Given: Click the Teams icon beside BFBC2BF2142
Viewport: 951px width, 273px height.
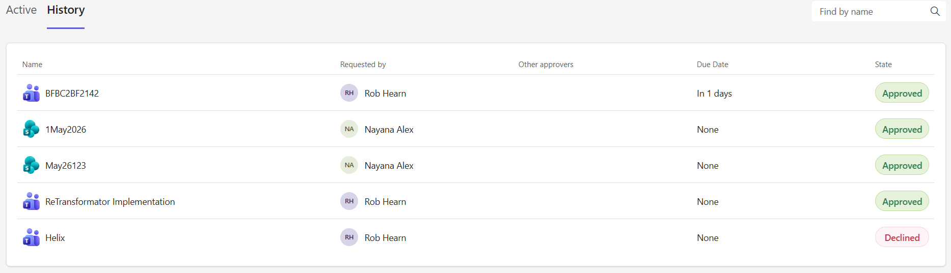Looking at the screenshot, I should 31,93.
